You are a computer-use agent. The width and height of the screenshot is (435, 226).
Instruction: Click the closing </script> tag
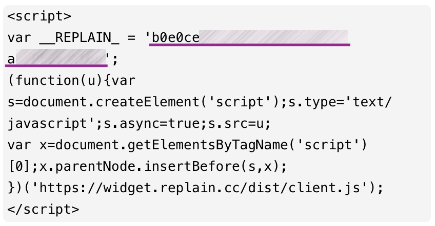[44, 210]
